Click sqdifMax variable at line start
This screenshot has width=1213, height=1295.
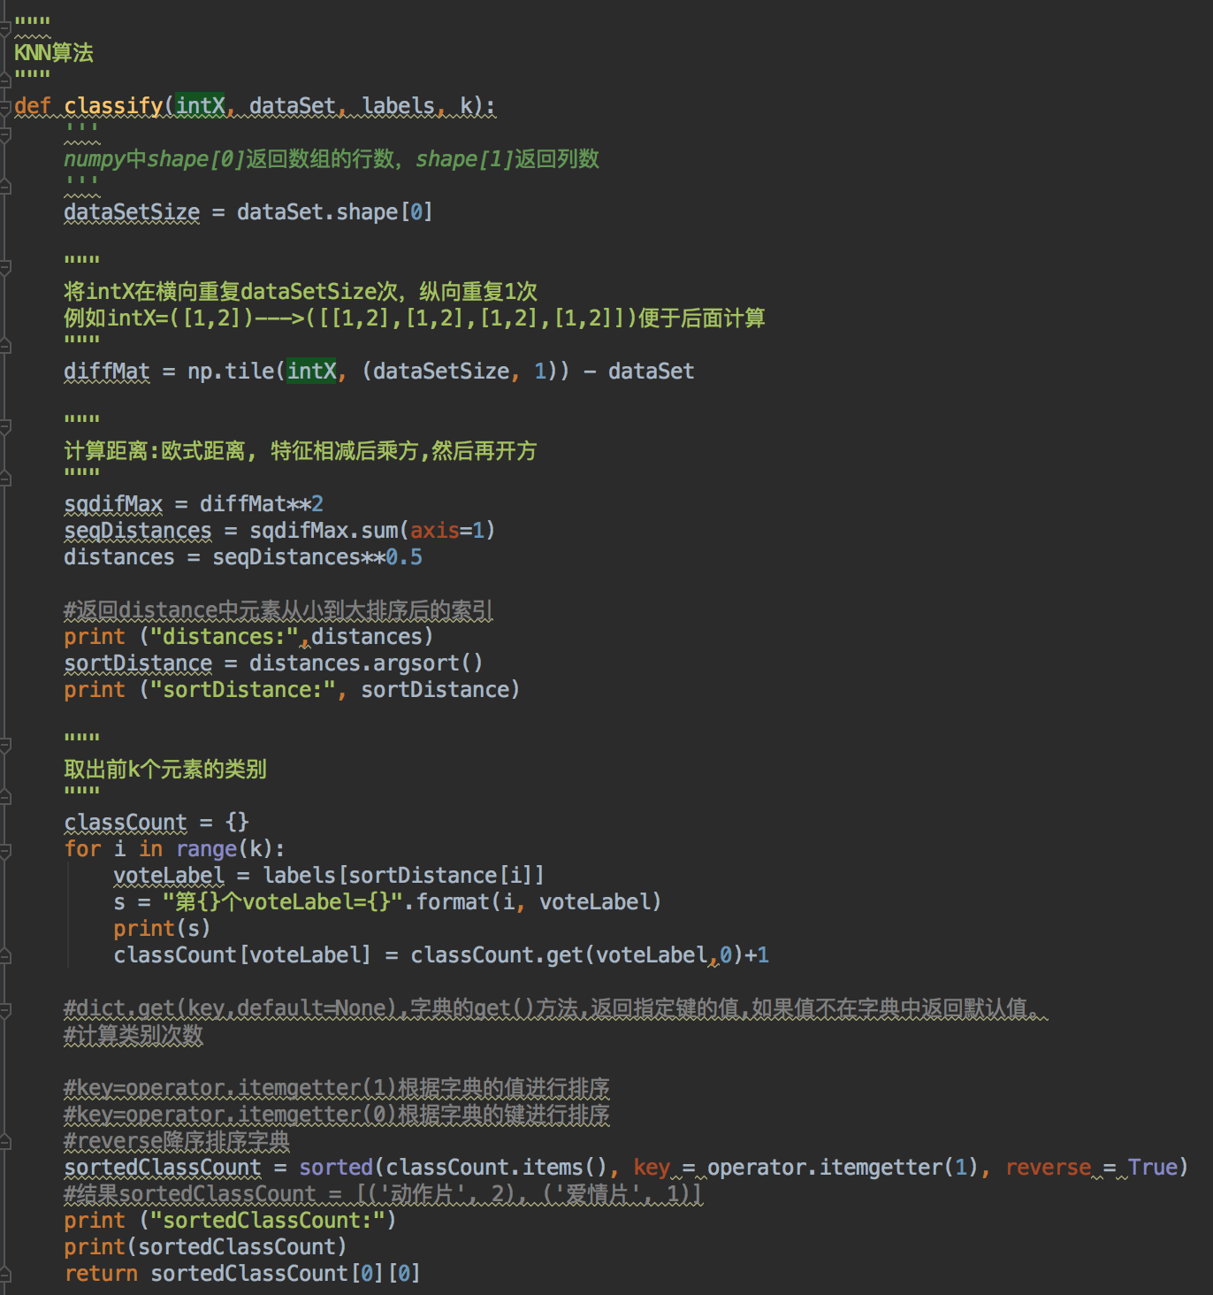click(x=113, y=504)
